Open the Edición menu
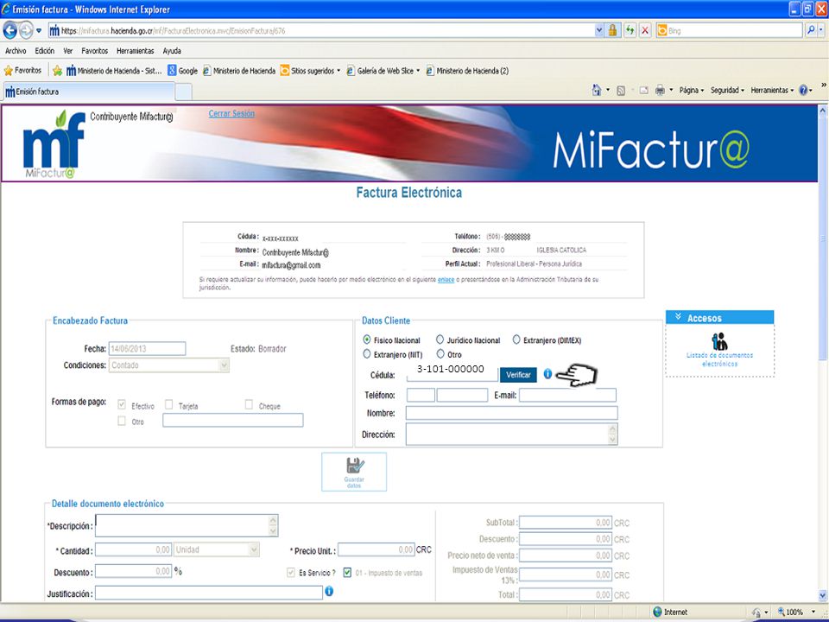This screenshot has height=622, width=829. pyautogui.click(x=44, y=51)
